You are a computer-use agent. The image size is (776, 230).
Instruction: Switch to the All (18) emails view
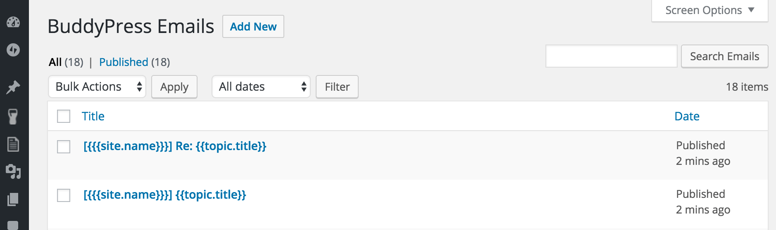[x=55, y=62]
